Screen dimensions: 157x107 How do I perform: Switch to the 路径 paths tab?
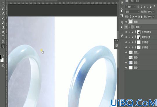[x=137, y=1]
